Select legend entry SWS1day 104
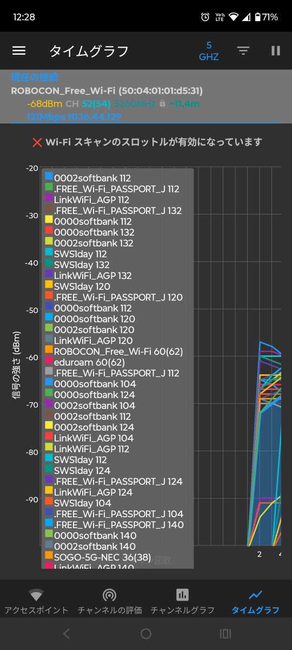This screenshot has width=292, height=650. (x=78, y=503)
